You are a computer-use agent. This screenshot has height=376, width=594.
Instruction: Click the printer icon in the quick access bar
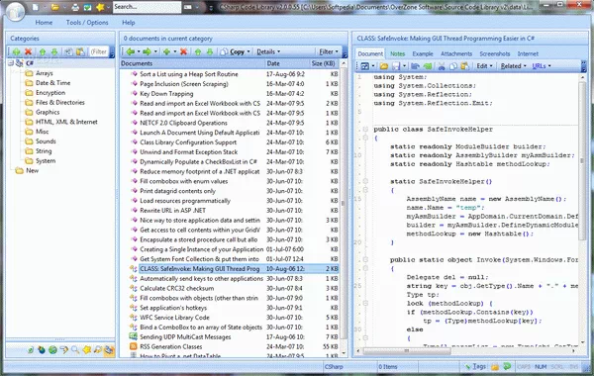tap(75, 7)
